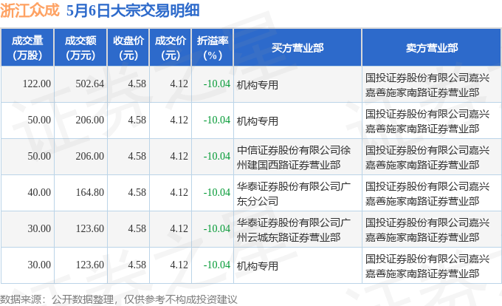Image resolution: width=502 pixels, height=306 pixels.
Task: Click -10.04 in the 502.64 row
Action: click(x=217, y=84)
